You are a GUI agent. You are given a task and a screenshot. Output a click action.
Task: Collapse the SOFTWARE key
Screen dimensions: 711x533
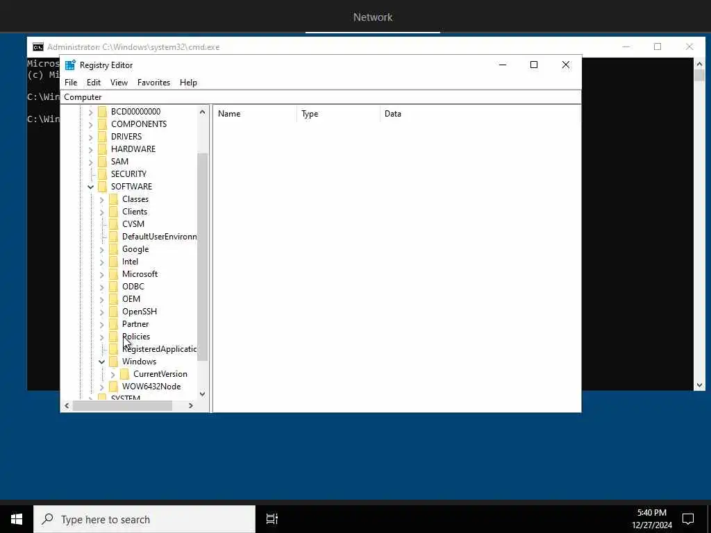pos(91,186)
